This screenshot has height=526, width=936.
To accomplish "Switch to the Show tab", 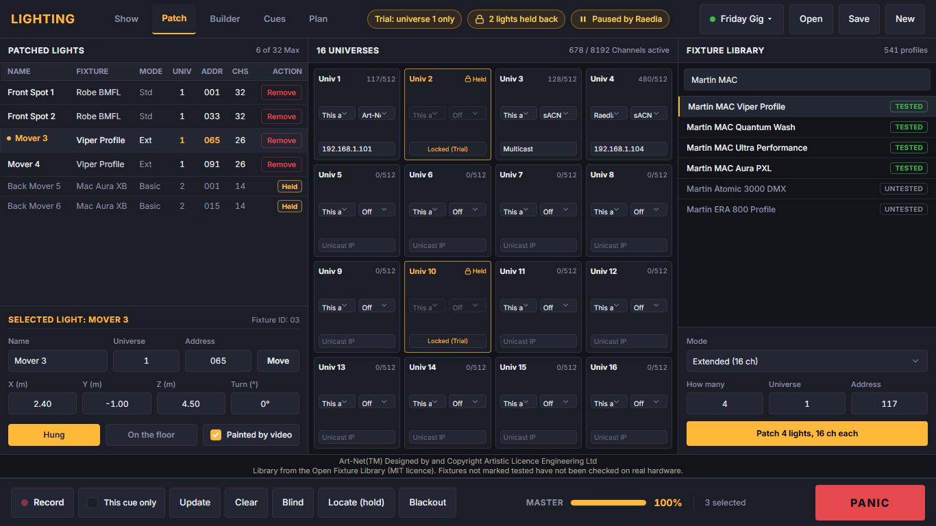I will click(127, 19).
